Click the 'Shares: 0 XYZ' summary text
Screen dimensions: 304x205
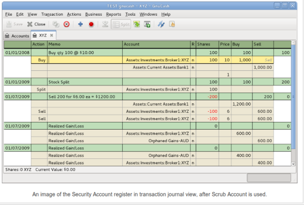coord(18,170)
